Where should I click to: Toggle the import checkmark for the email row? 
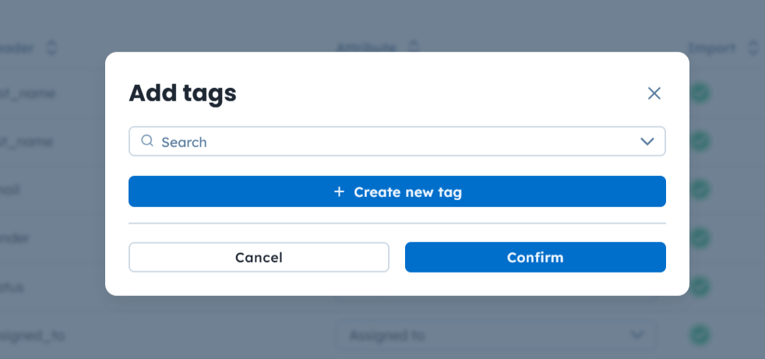pos(701,190)
